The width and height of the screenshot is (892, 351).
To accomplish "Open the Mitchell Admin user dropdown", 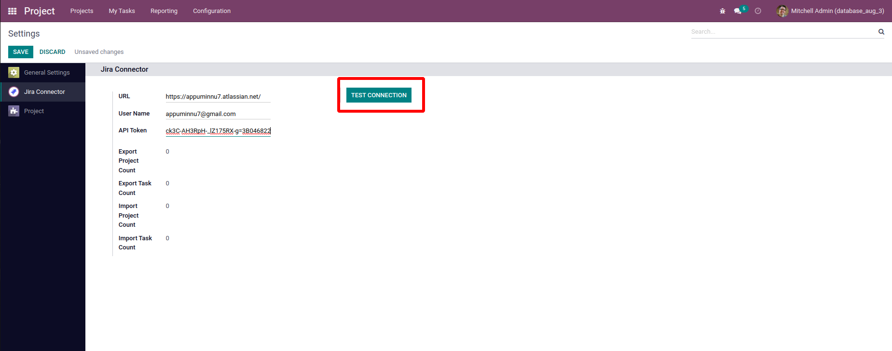I will 830,11.
